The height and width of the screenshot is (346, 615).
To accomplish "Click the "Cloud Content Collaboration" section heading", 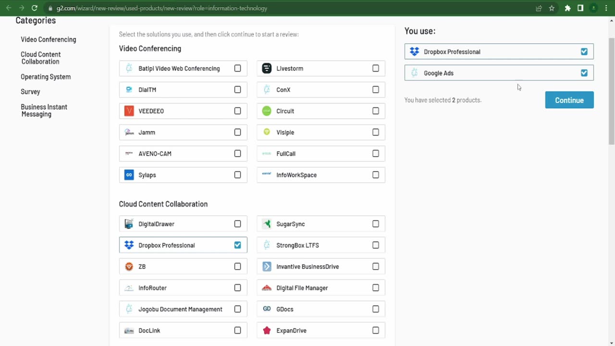I will (163, 204).
